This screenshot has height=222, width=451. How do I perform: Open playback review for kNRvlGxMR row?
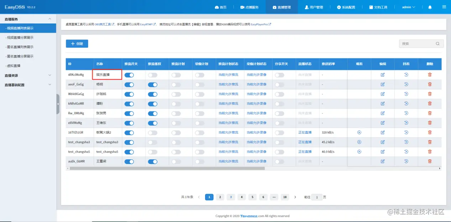point(406,104)
